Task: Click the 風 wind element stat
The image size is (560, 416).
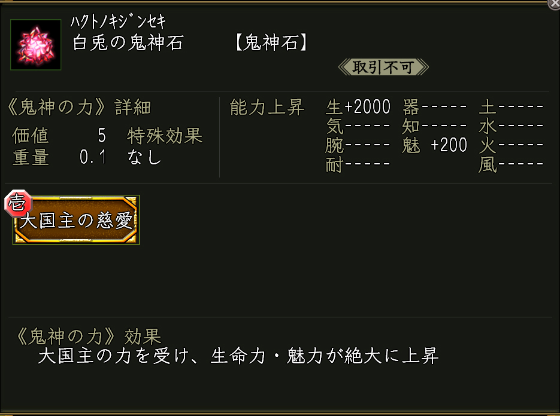Action: coord(511,164)
